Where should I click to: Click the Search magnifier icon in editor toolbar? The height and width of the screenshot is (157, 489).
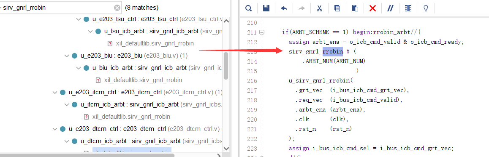[x=248, y=8]
